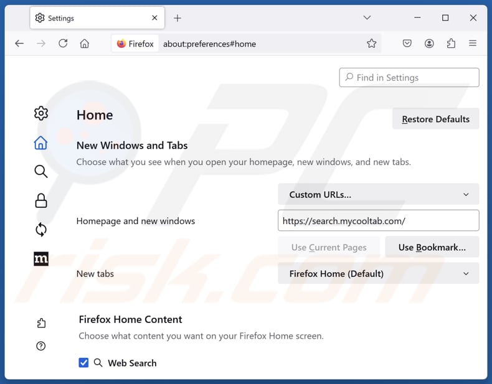This screenshot has width=492, height=384.
Task: Bookmark this page with the star icon
Action: [x=372, y=44]
